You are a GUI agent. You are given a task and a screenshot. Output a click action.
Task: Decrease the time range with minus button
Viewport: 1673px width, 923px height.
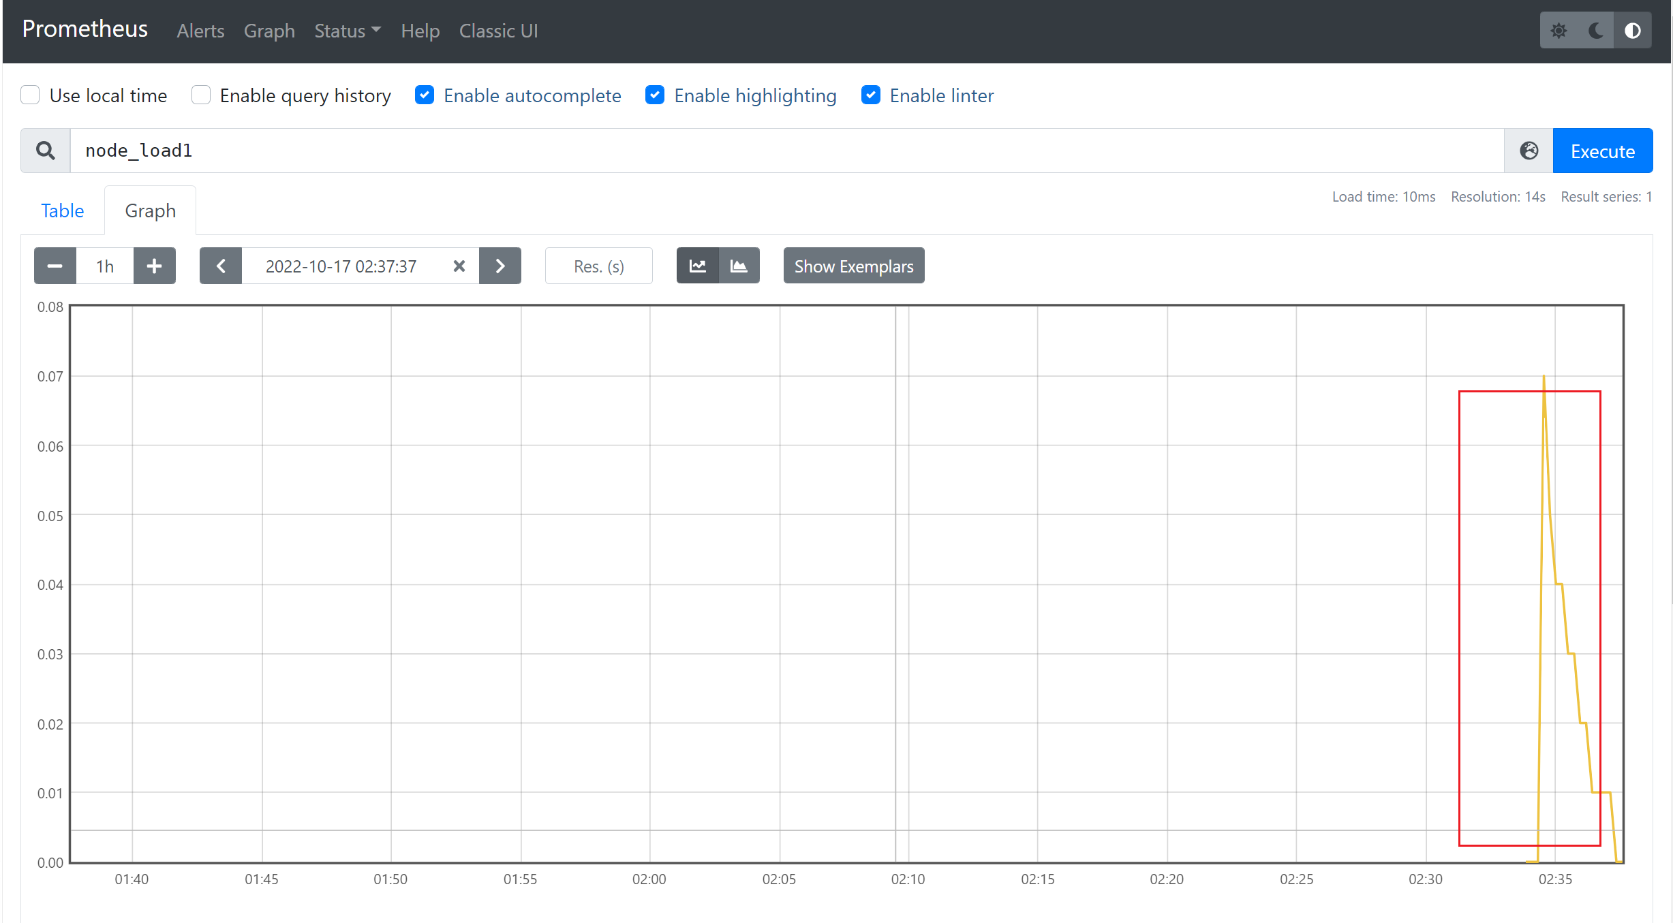click(55, 266)
